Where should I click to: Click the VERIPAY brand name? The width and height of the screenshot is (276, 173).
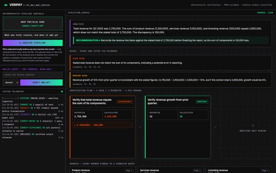[x=16, y=5]
